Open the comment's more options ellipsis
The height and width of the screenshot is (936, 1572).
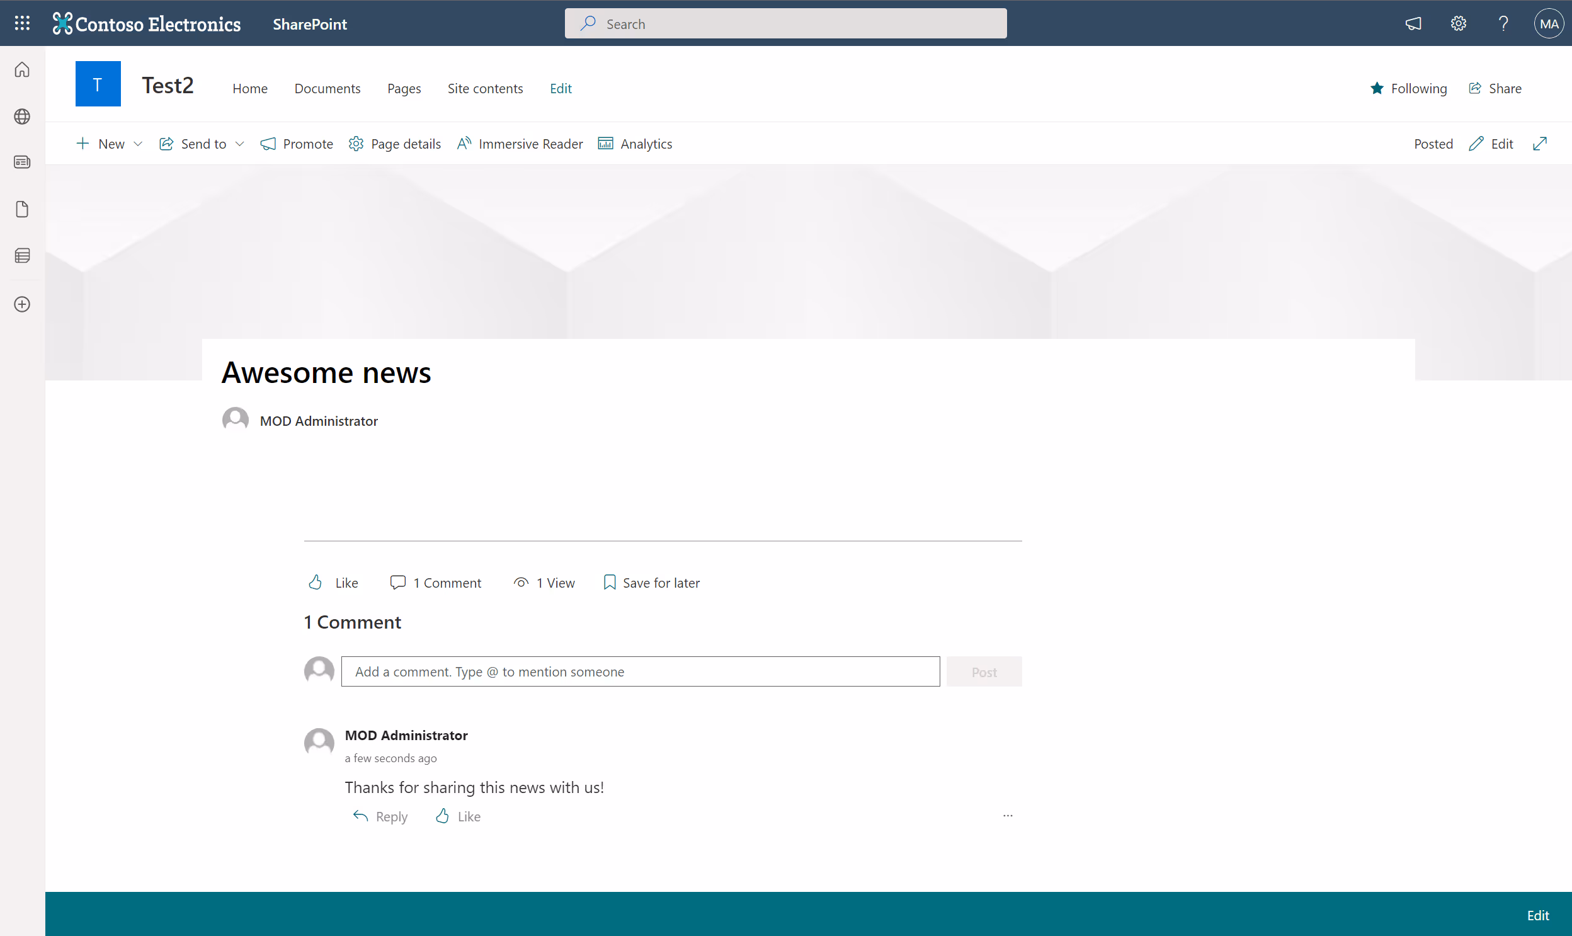[x=1007, y=816]
